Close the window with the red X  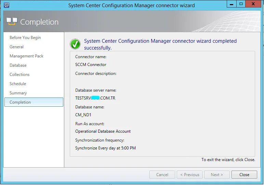click(253, 4)
